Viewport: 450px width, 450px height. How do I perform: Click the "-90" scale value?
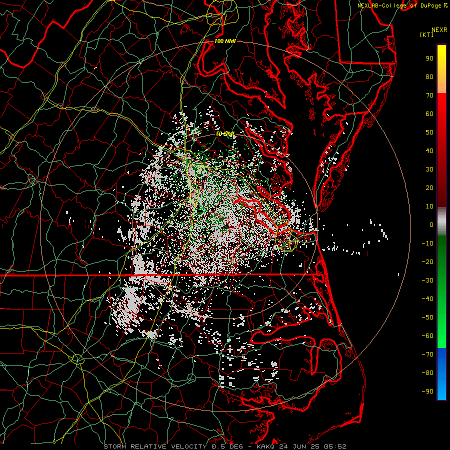tap(427, 391)
